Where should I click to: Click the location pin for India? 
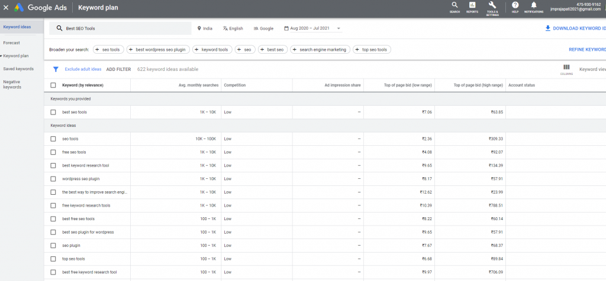pyautogui.click(x=199, y=28)
